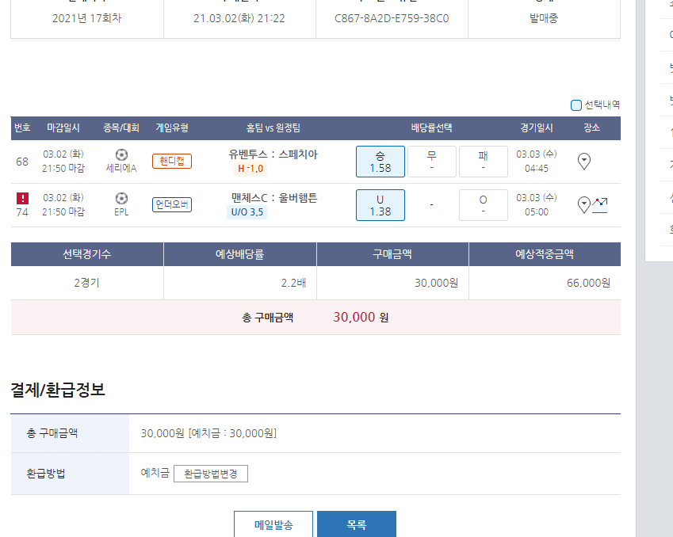Click the red alert icon on match 74

point(22,198)
